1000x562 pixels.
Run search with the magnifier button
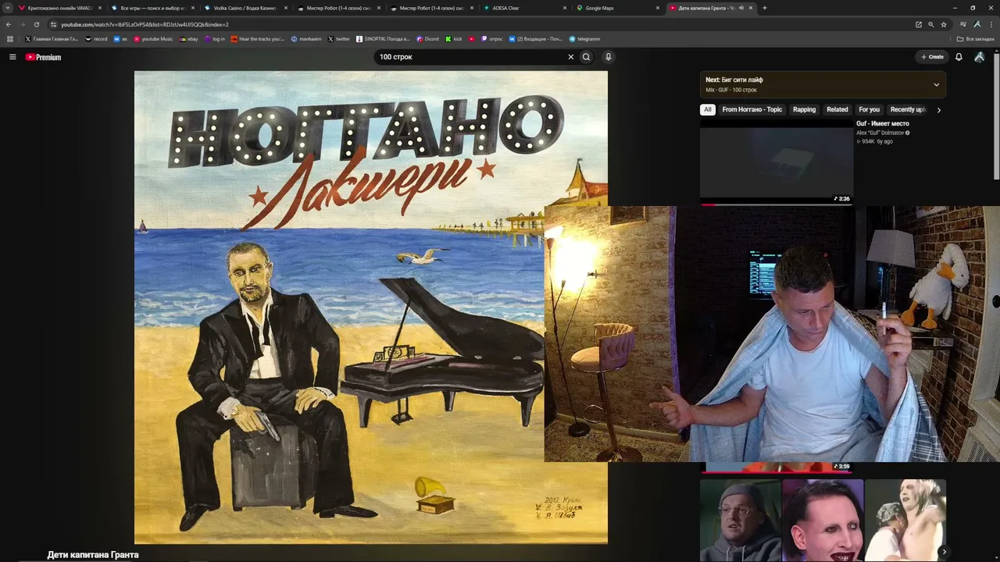pyautogui.click(x=586, y=57)
